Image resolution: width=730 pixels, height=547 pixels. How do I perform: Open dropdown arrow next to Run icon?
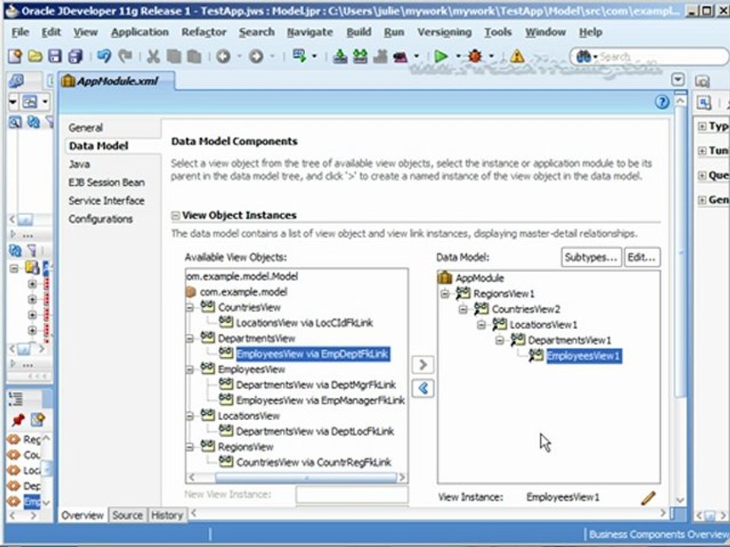(458, 56)
